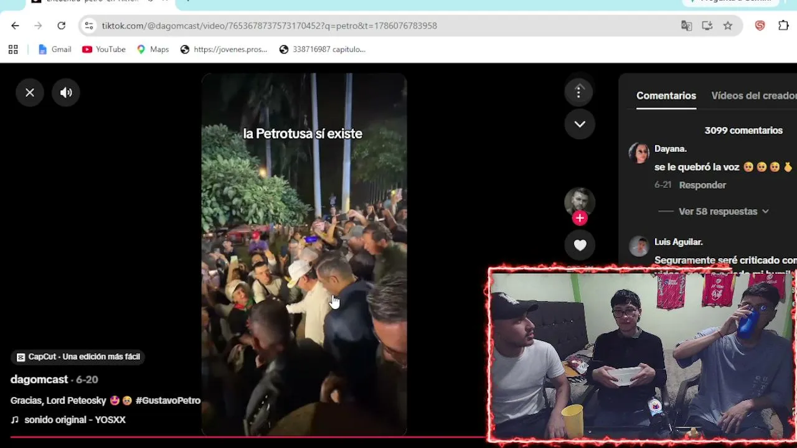Go back to the previous page
The width and height of the screenshot is (797, 448).
15,26
